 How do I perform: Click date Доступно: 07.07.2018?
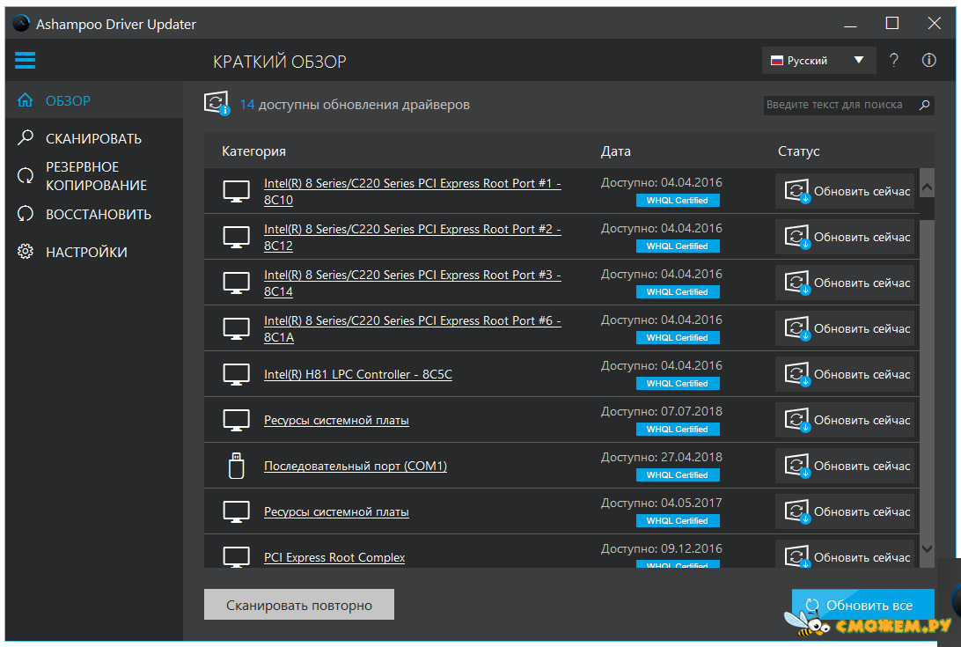click(x=661, y=411)
